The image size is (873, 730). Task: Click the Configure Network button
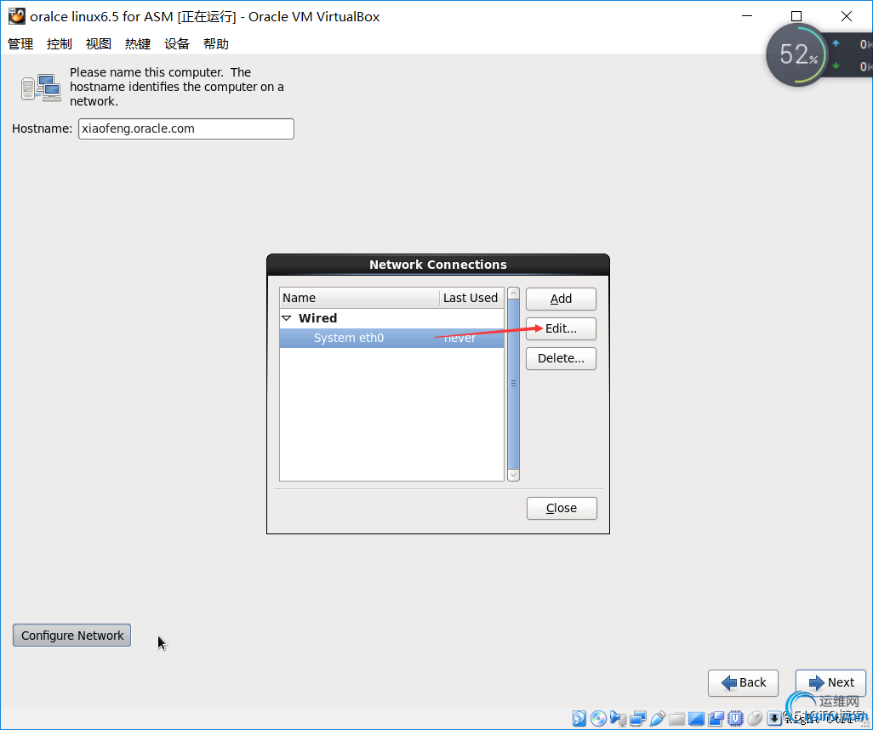pos(71,636)
